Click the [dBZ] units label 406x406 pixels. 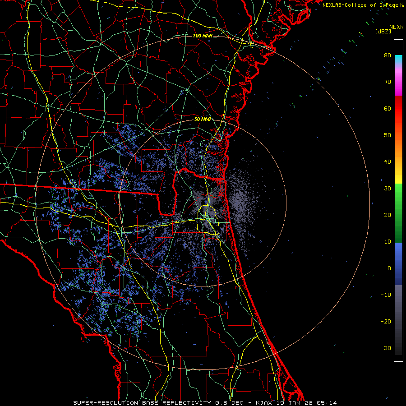[383, 31]
